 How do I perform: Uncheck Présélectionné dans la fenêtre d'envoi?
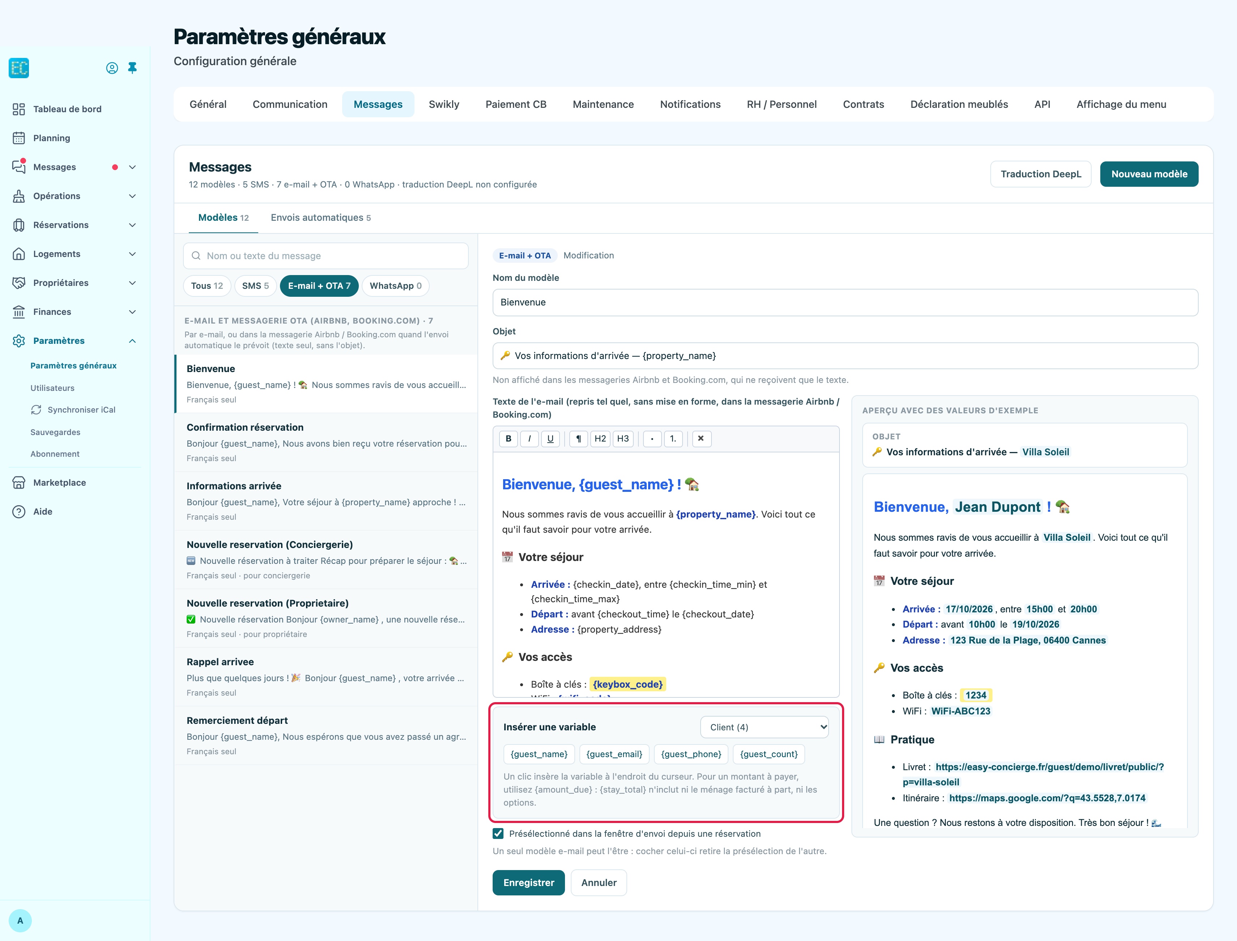tap(498, 834)
